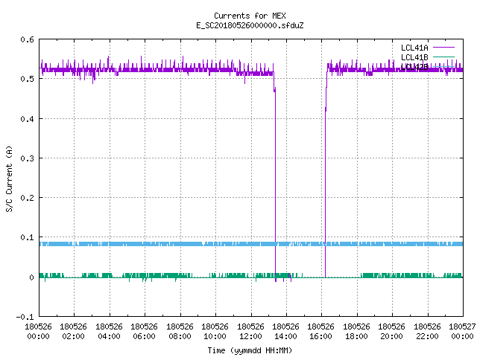Click the 18:00 time tick label
This screenshot has height=357, width=477.
[x=356, y=336]
